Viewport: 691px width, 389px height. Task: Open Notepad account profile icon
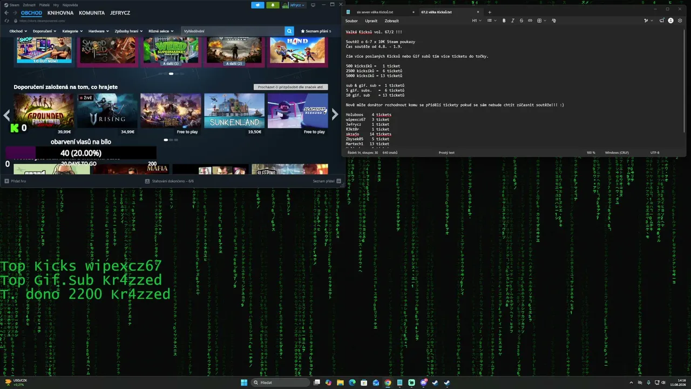pos(671,21)
